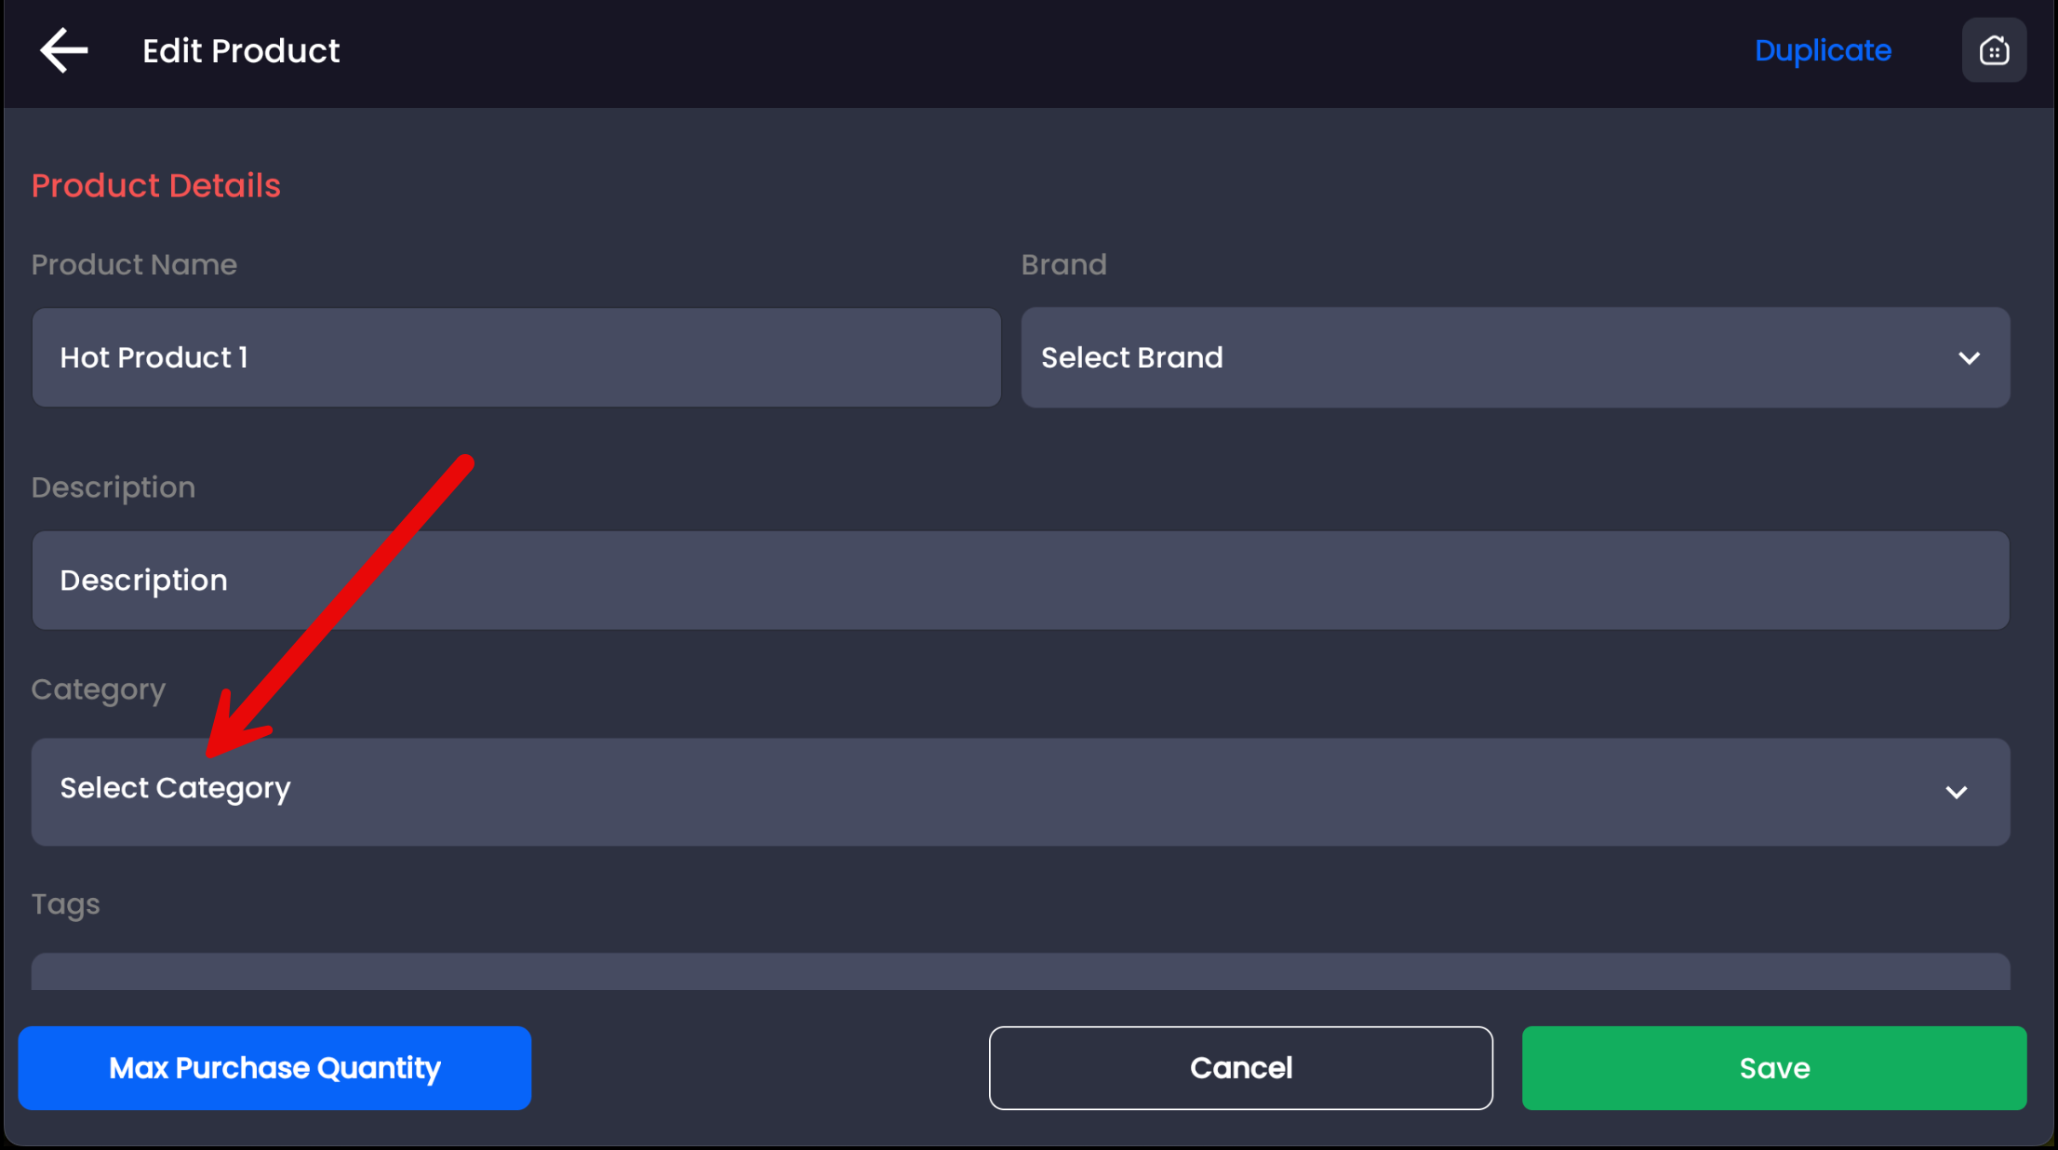Click the home icon in the header

1994,50
